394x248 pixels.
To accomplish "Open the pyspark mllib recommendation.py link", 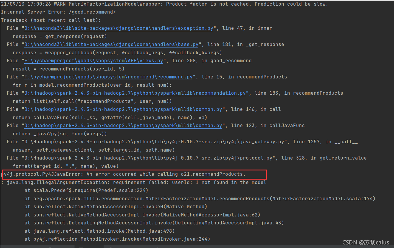I will click(135, 93).
